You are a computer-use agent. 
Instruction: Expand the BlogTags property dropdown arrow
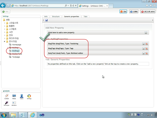tap(143, 49)
